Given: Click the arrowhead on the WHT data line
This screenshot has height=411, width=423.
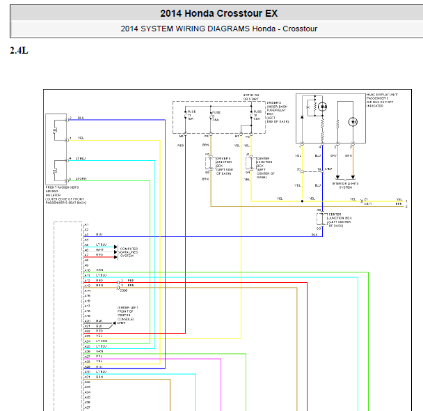Looking at the screenshot, I should coord(115,252).
